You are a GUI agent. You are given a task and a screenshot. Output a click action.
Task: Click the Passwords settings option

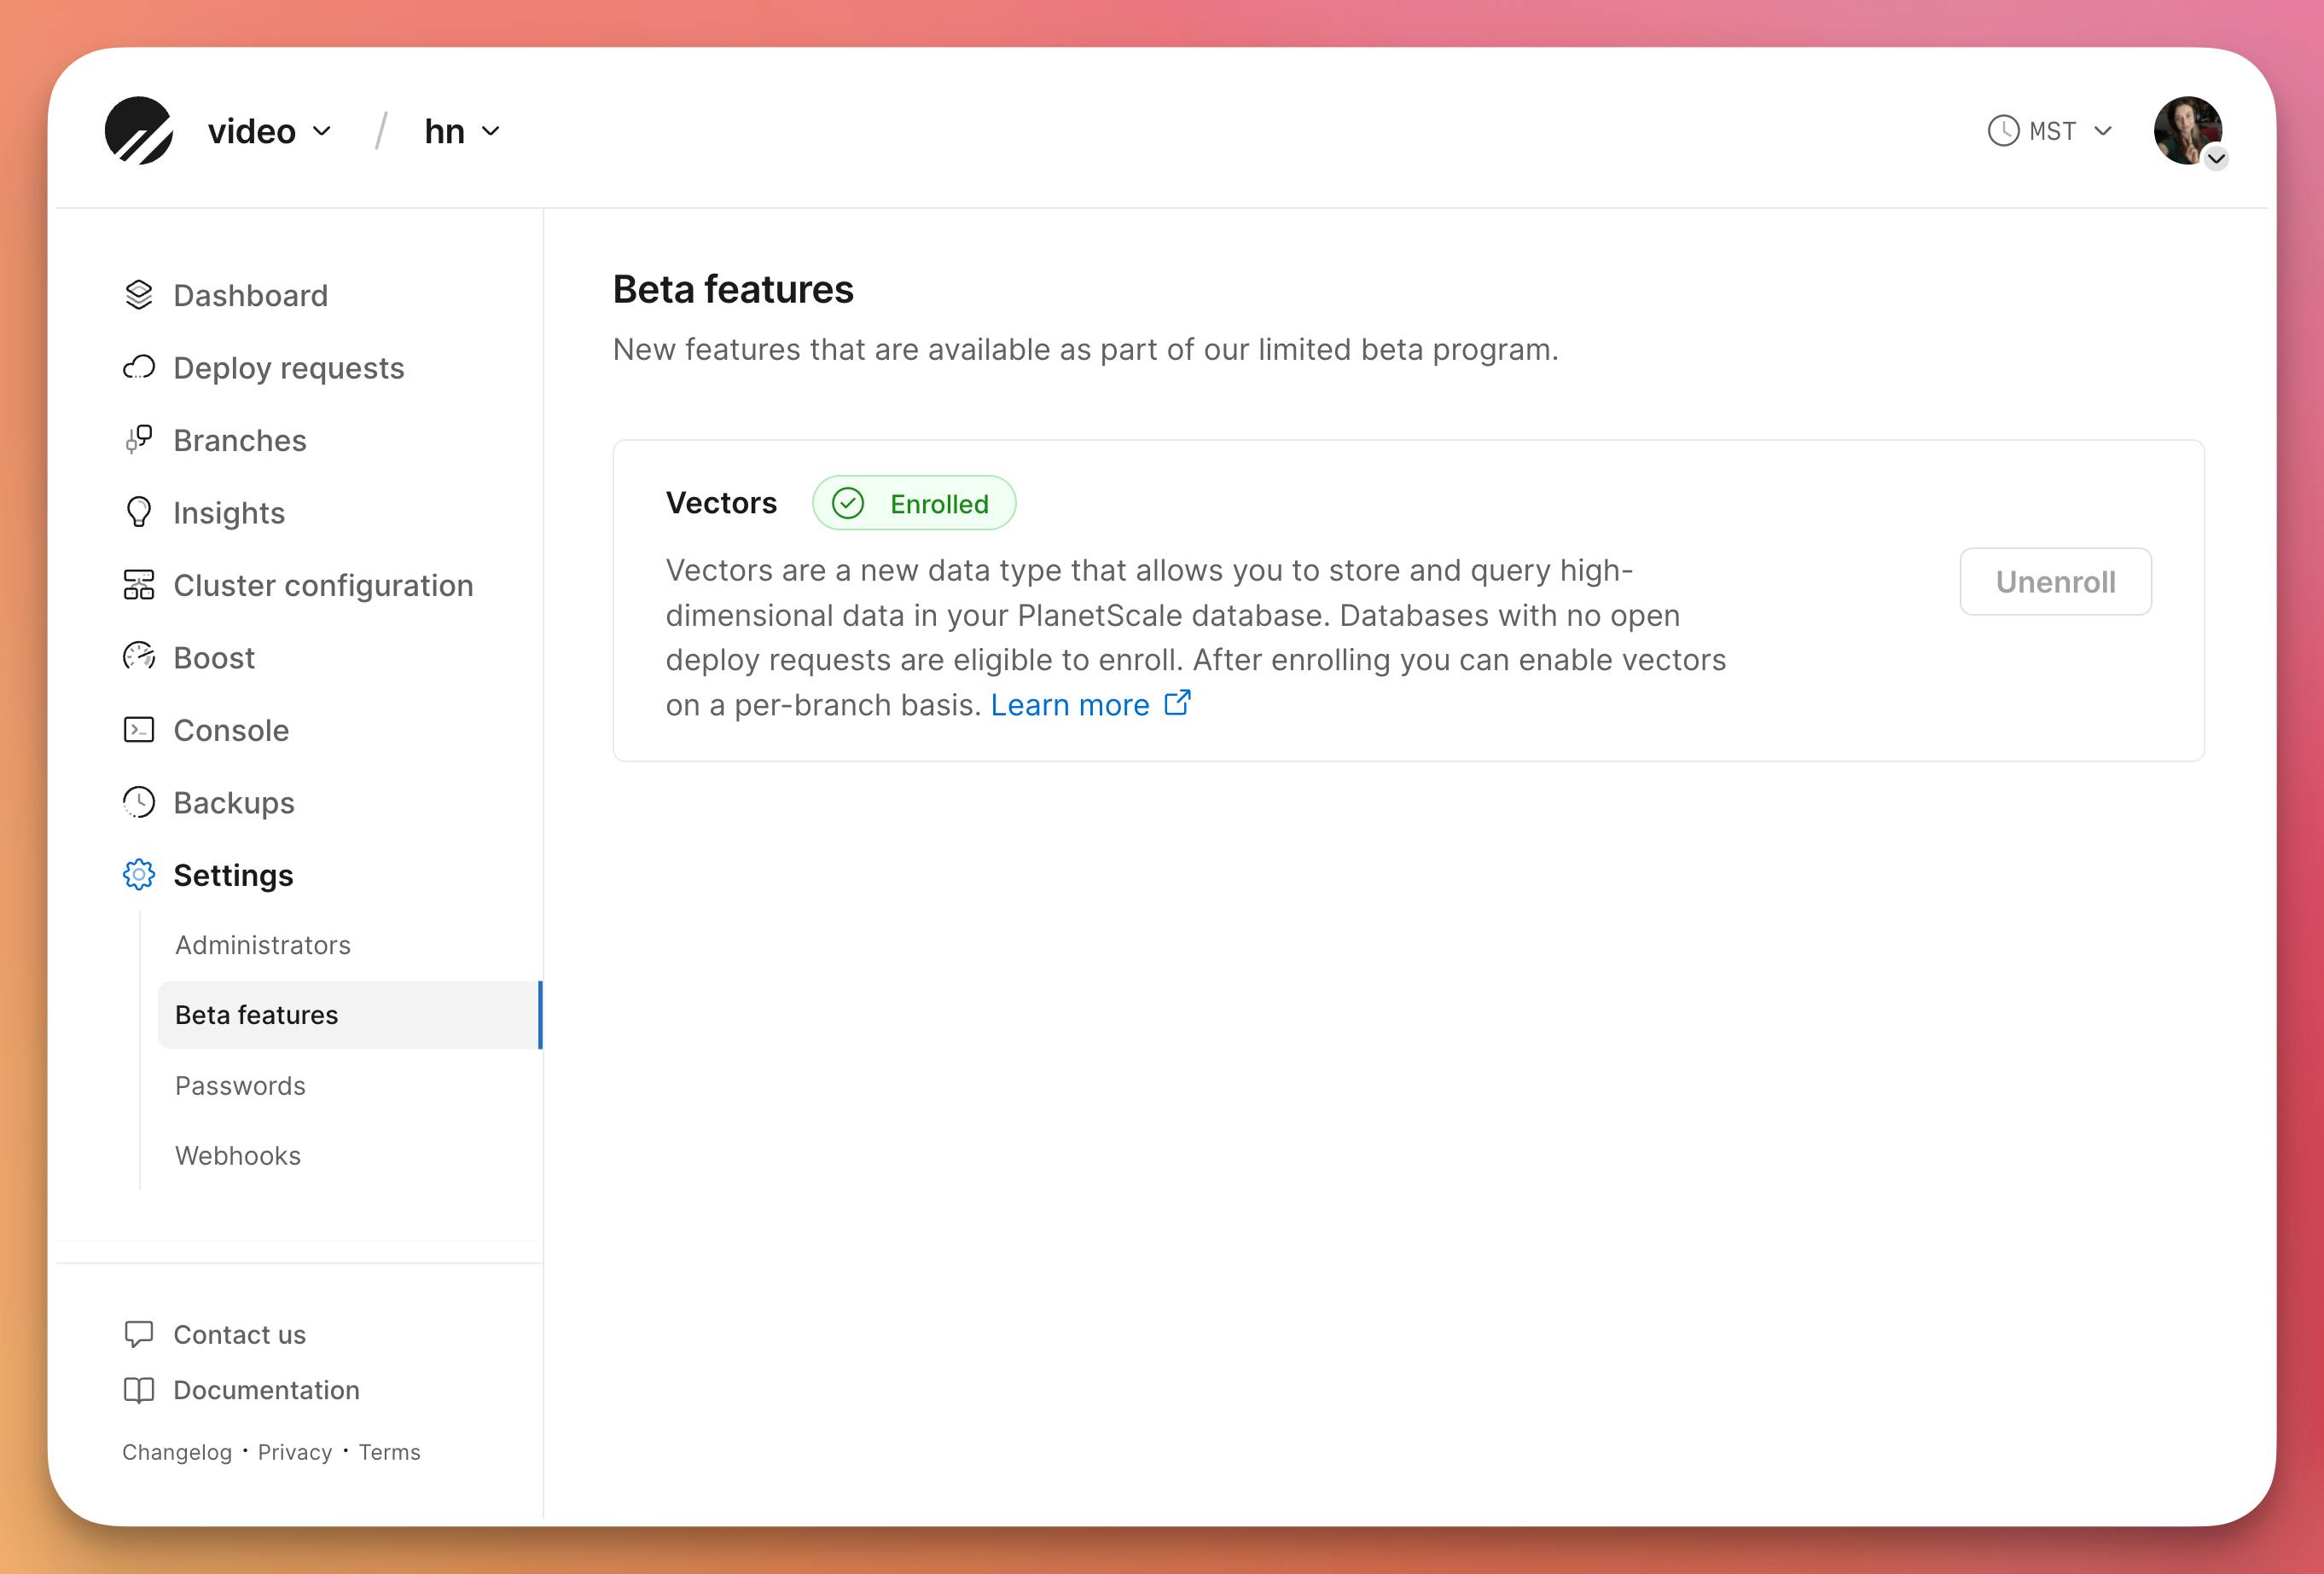239,1084
